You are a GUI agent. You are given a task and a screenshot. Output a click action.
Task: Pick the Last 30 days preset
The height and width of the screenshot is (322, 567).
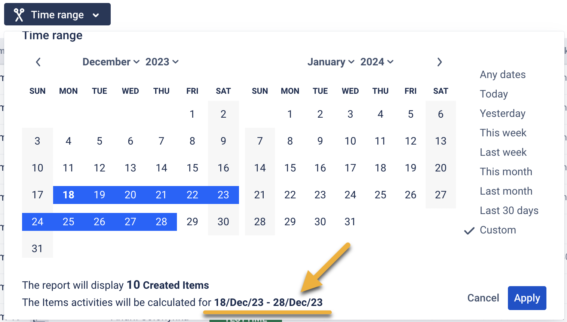click(509, 211)
